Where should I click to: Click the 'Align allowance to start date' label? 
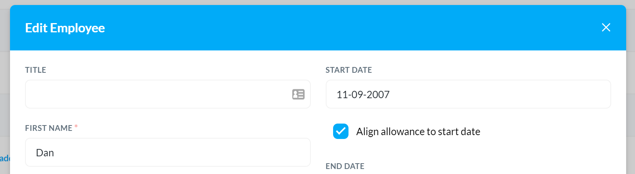point(418,132)
